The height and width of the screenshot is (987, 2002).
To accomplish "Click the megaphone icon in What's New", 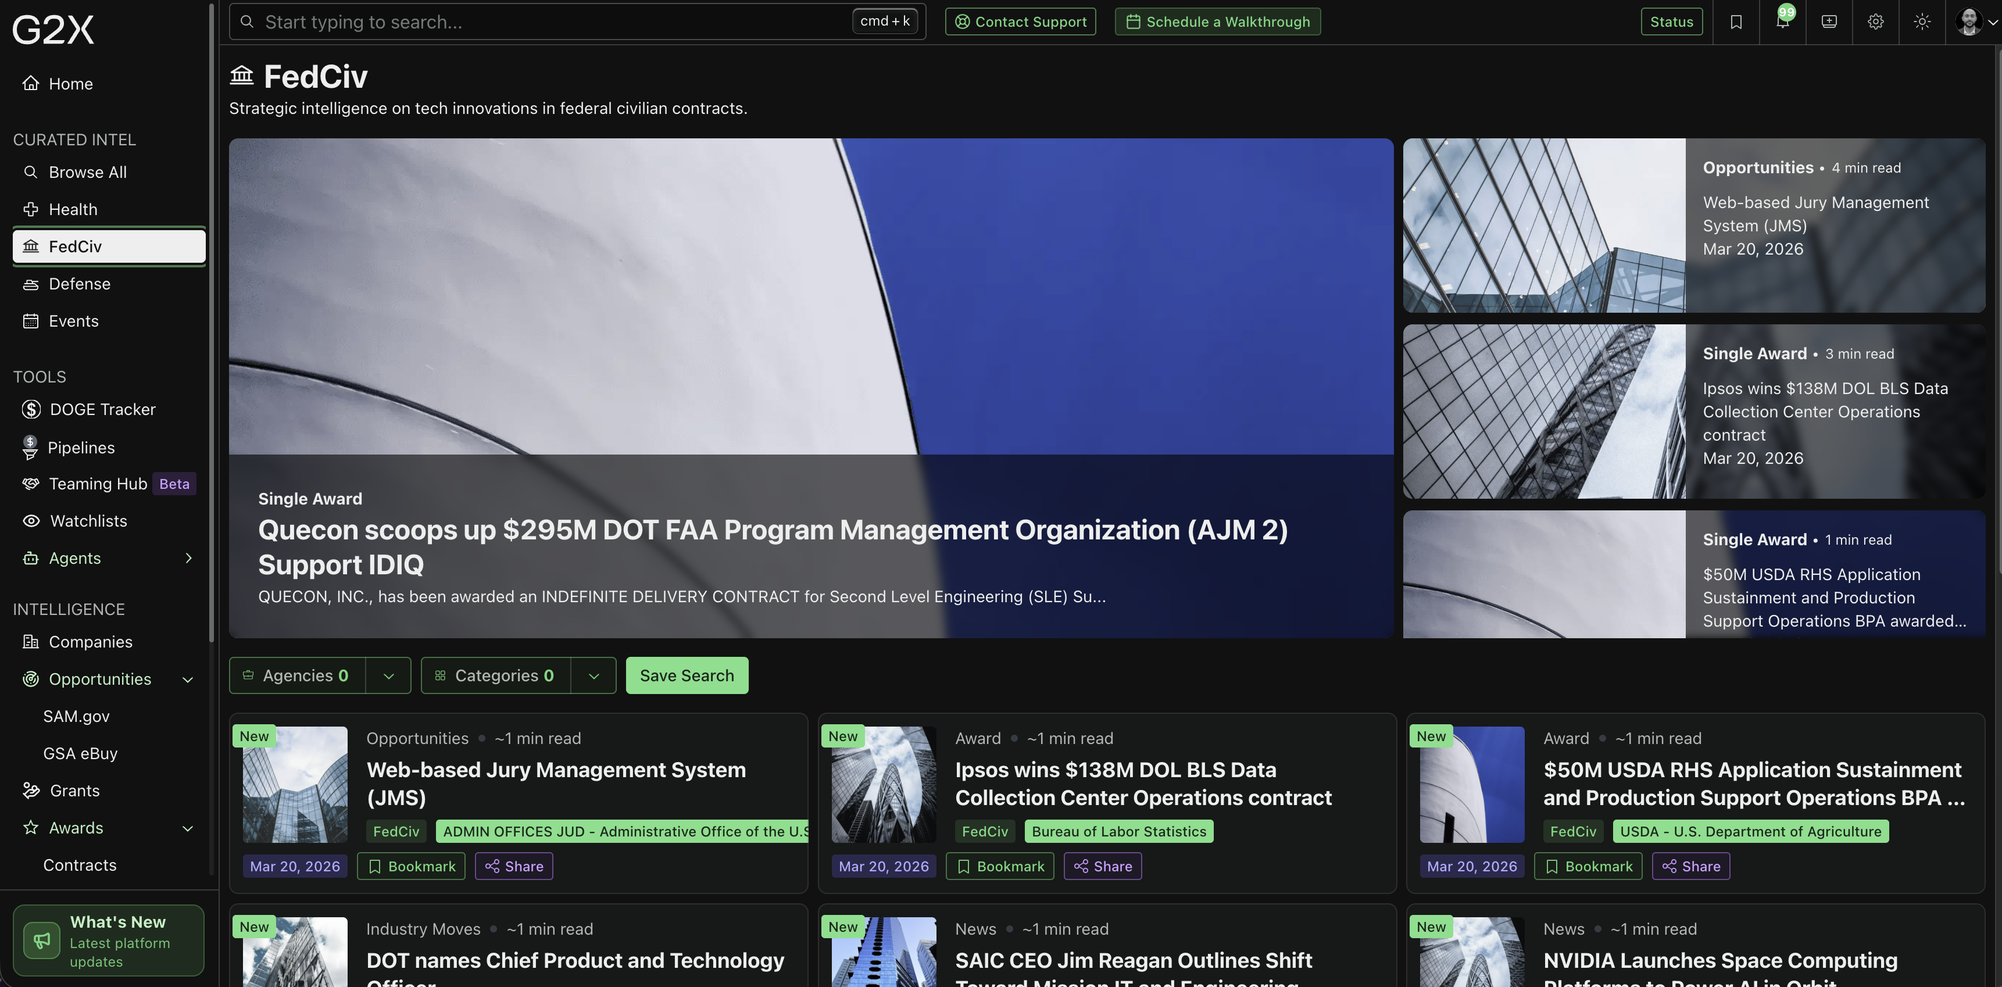I will tap(42, 940).
